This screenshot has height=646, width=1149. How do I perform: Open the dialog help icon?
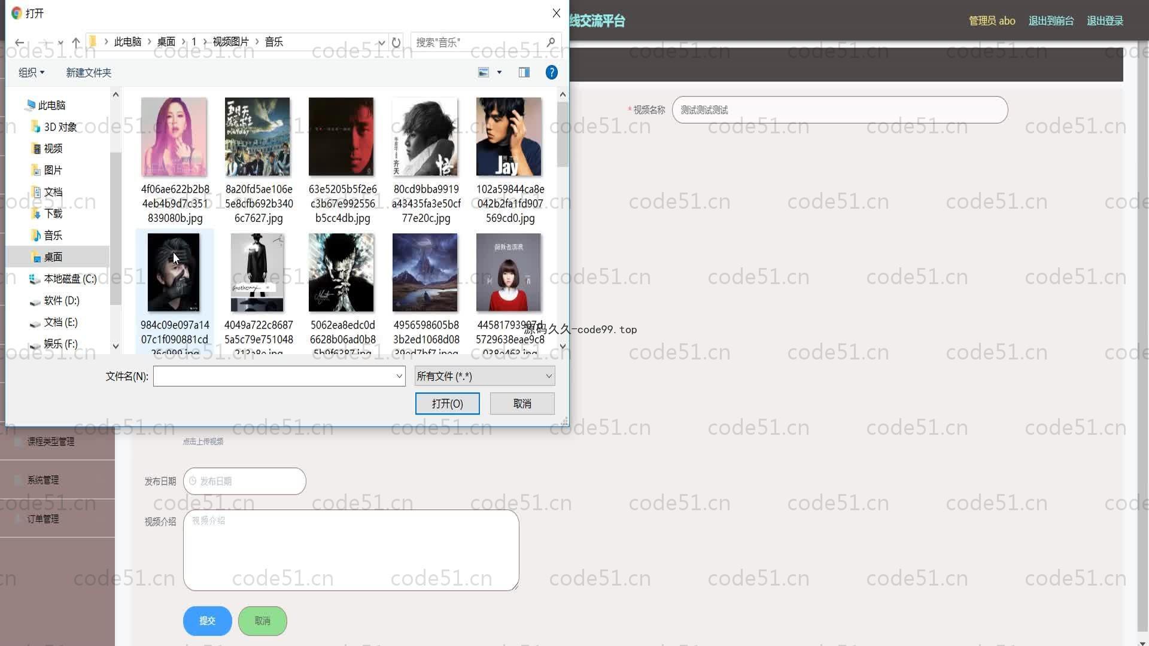[552, 72]
